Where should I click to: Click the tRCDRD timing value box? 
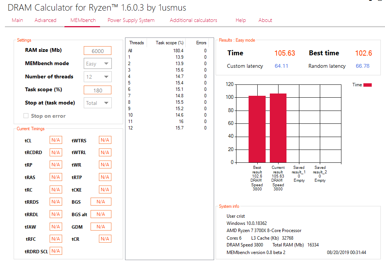[56, 152]
